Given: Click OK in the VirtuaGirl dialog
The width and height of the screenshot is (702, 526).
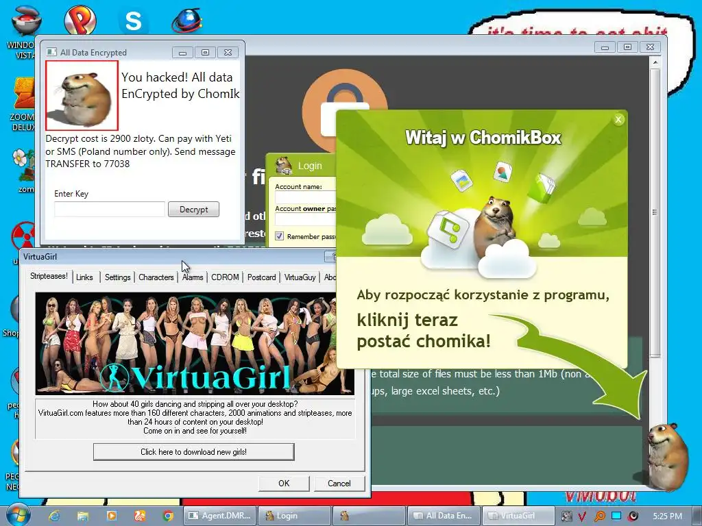Looking at the screenshot, I should point(284,483).
